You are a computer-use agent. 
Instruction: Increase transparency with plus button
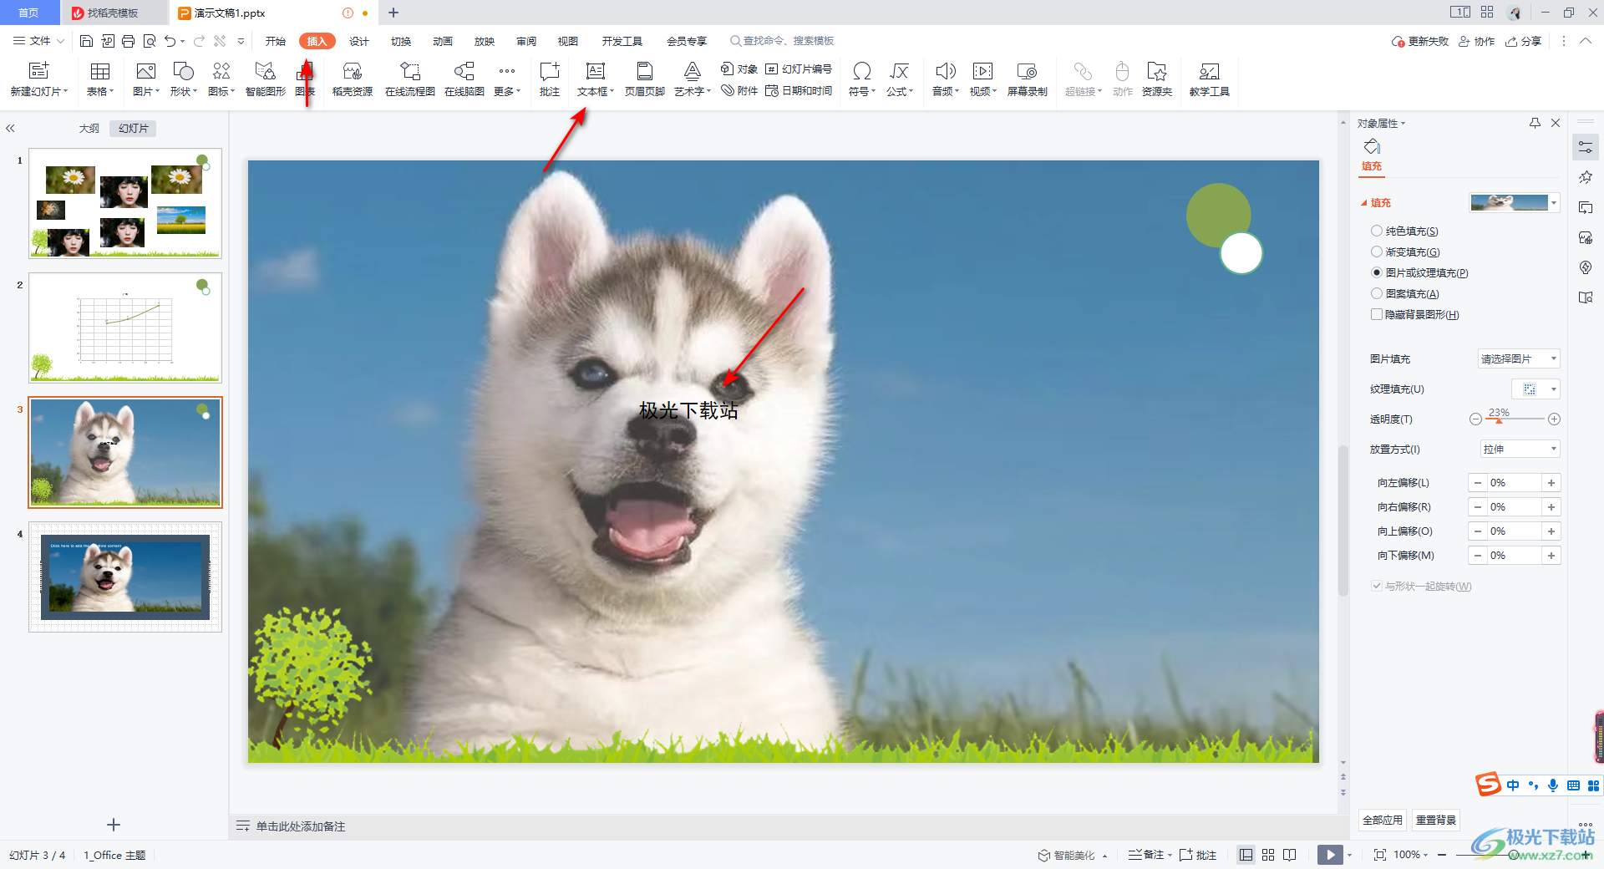pyautogui.click(x=1554, y=419)
